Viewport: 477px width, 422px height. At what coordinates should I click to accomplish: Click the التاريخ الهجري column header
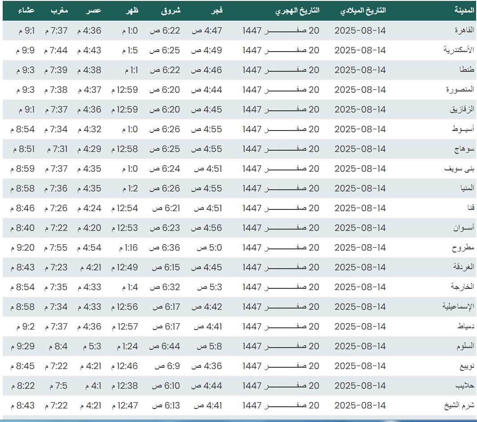[x=298, y=11]
